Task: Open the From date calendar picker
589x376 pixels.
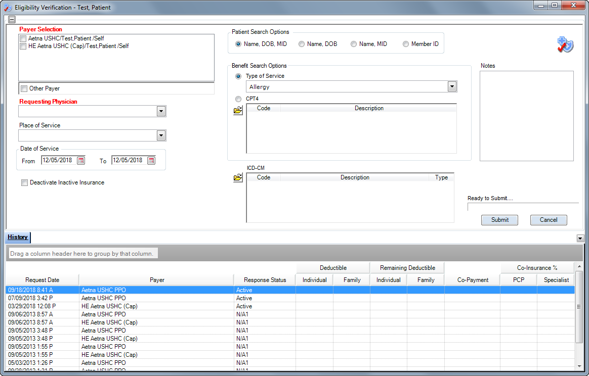Action: (x=81, y=161)
